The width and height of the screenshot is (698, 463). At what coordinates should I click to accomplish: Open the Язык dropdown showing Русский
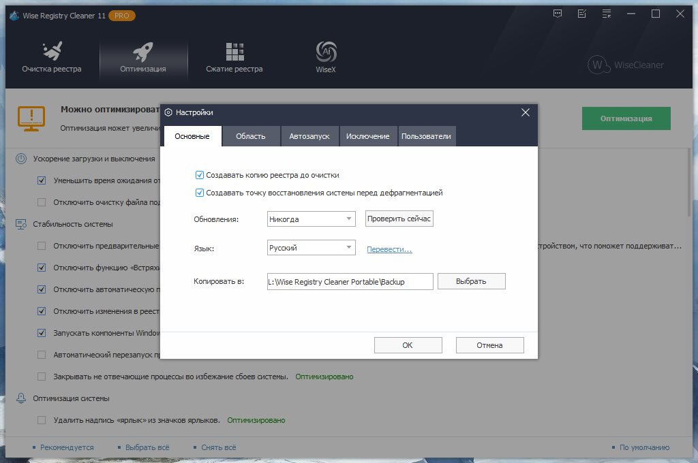click(312, 249)
